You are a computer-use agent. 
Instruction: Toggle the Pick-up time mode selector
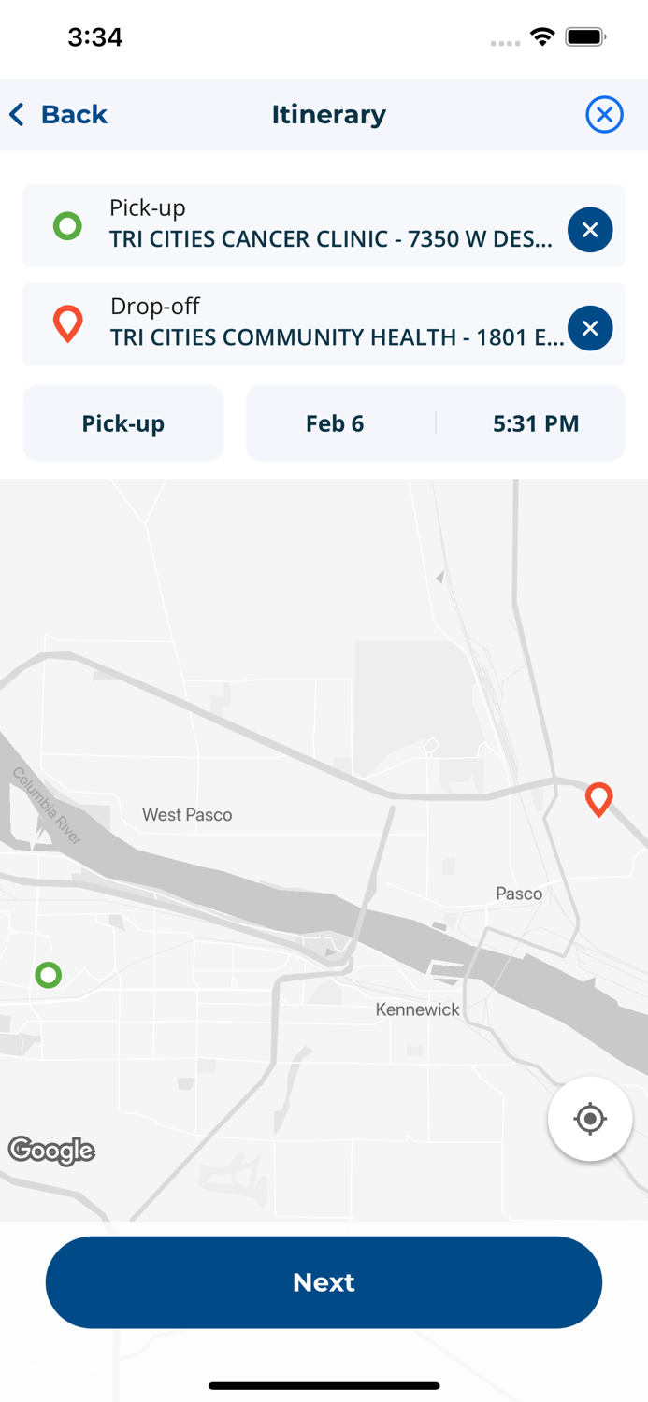point(122,422)
